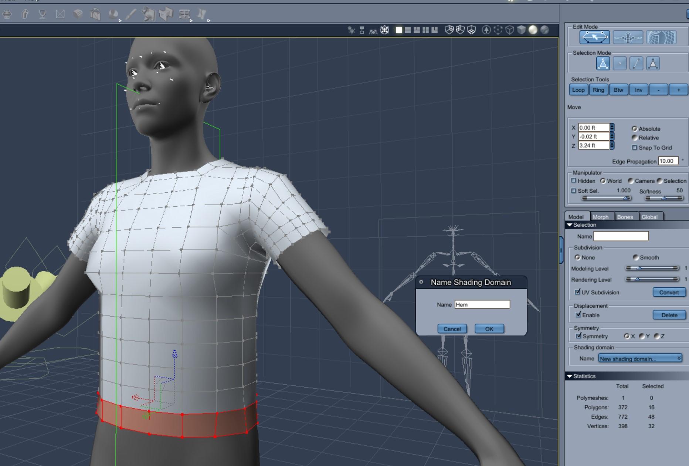Viewport: 689px width, 466px height.
Task: Click the plus selection grow button
Action: click(x=679, y=90)
